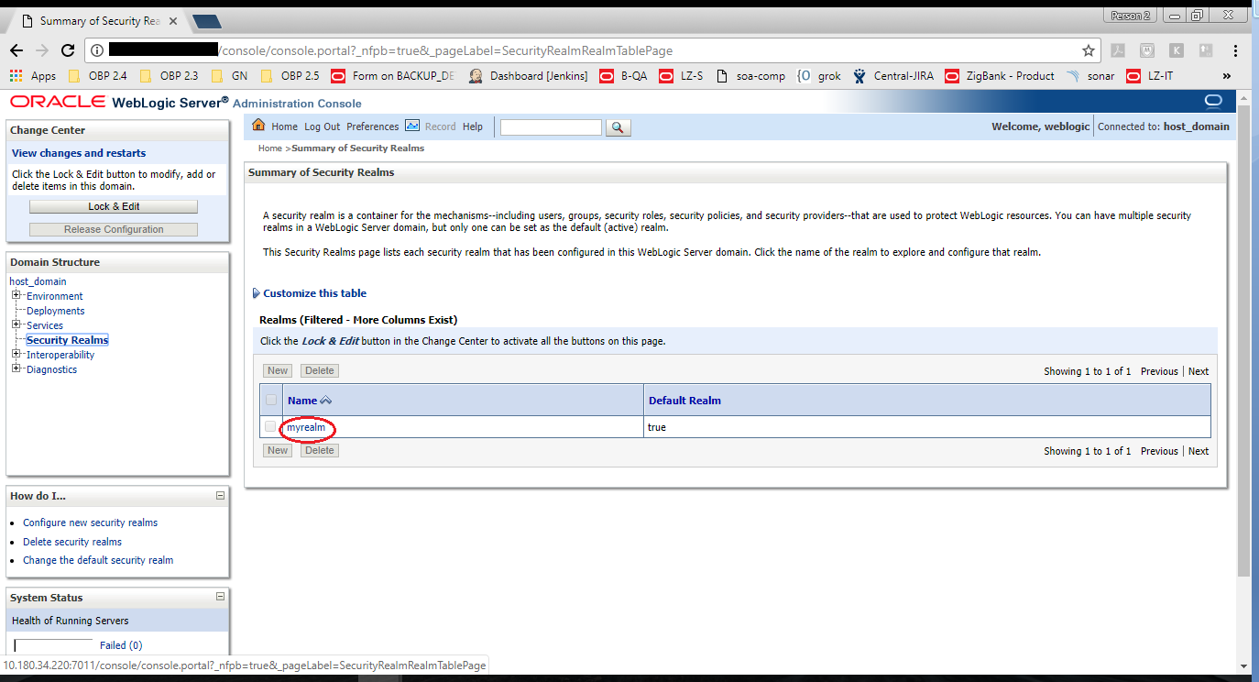Click the Failed (0) servers link

(121, 645)
